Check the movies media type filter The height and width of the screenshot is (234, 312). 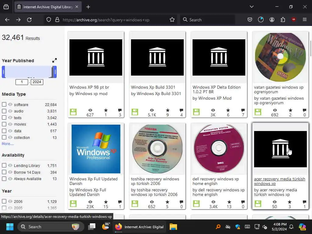[x=4, y=124]
